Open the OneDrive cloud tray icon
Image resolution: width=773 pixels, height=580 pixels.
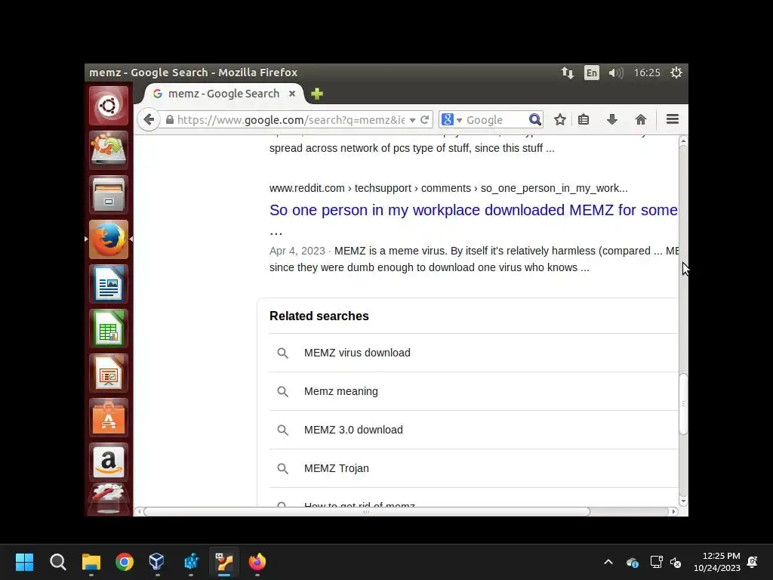(x=633, y=562)
